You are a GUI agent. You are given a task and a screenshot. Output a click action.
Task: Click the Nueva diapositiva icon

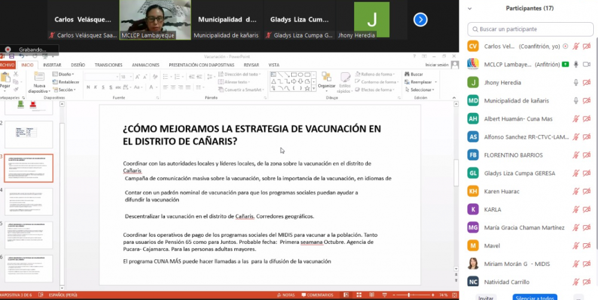(39, 79)
